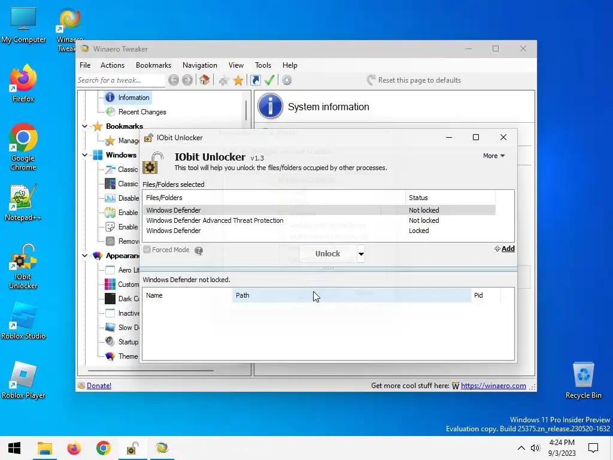613x460 pixels.
Task: Open the Help menu
Action: [x=290, y=65]
